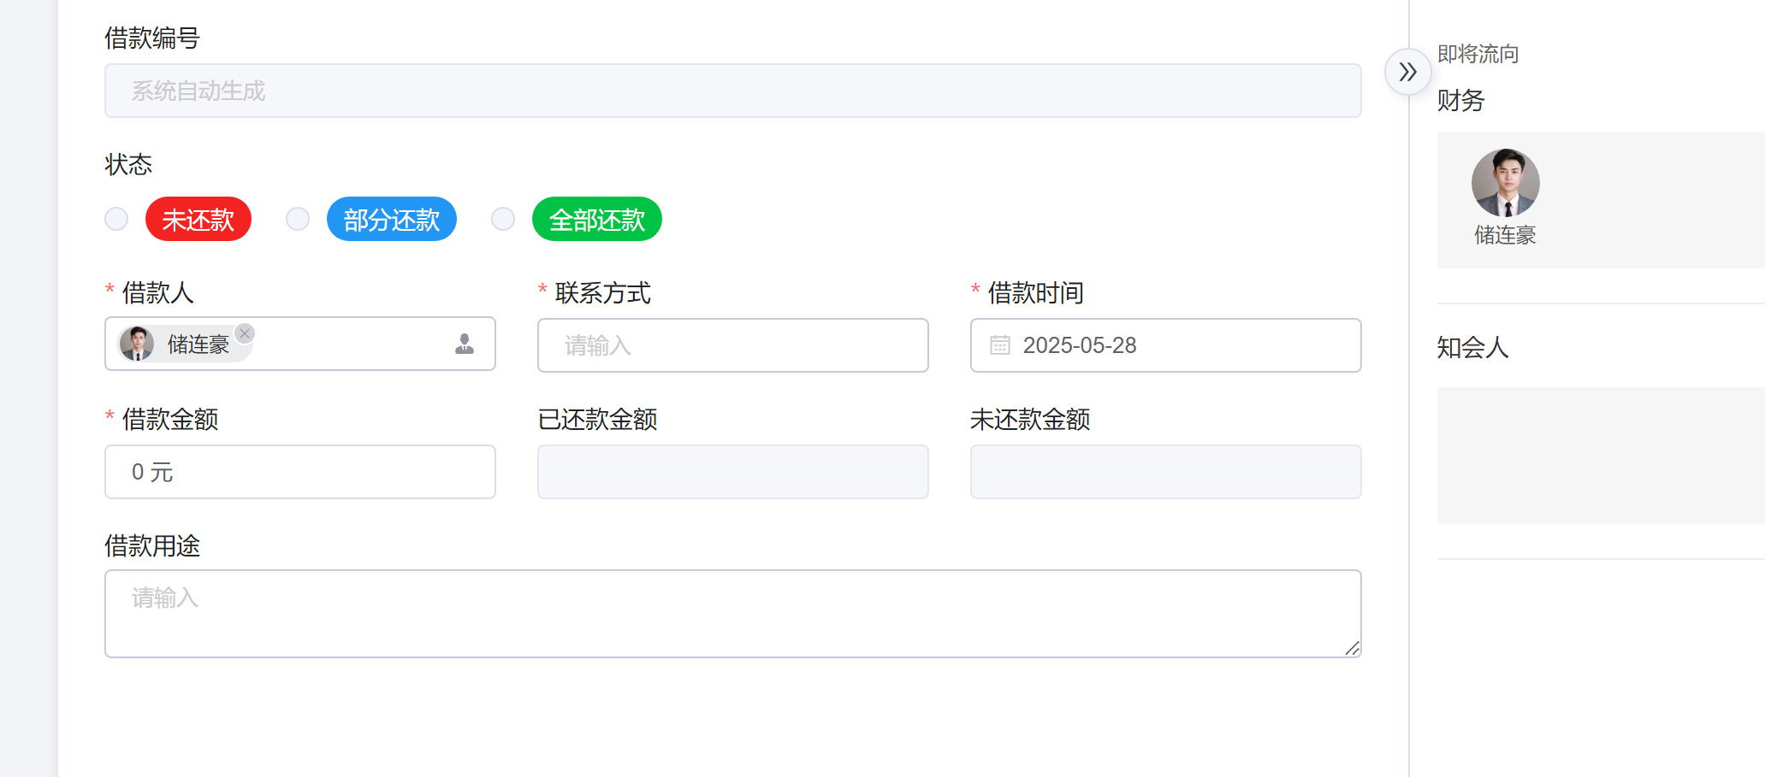Remove 储连豪 from borrower field
The height and width of the screenshot is (777, 1765).
coord(245,333)
